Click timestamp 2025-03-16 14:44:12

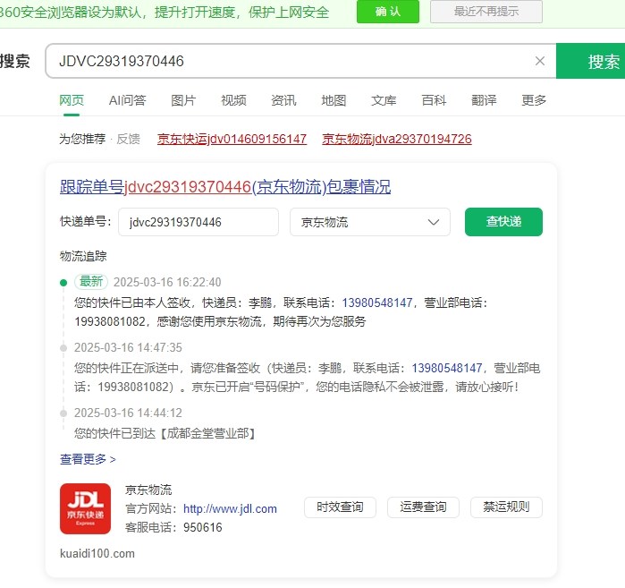[x=129, y=413]
